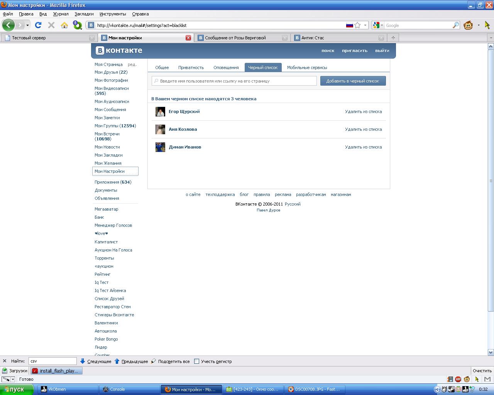Close the find bar with X
494x395 pixels.
click(x=5, y=361)
